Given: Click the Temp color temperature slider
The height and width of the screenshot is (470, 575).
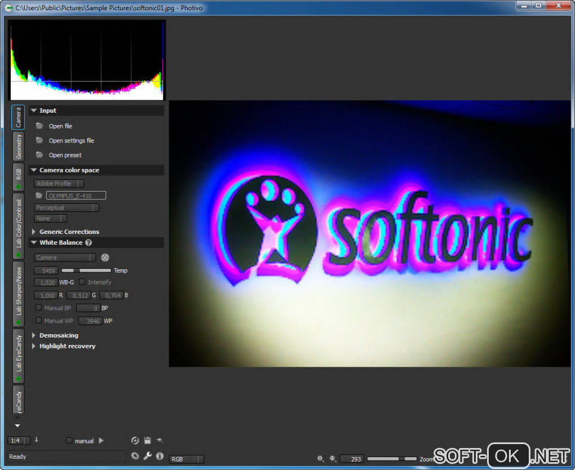Looking at the screenshot, I should (86, 270).
